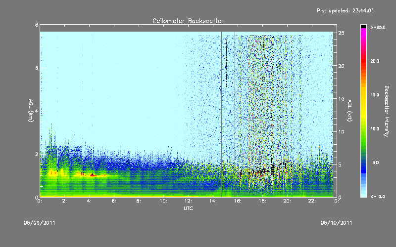The image size is (396, 247).
Task: Click the 8 tick on km axis
Action: point(37,25)
